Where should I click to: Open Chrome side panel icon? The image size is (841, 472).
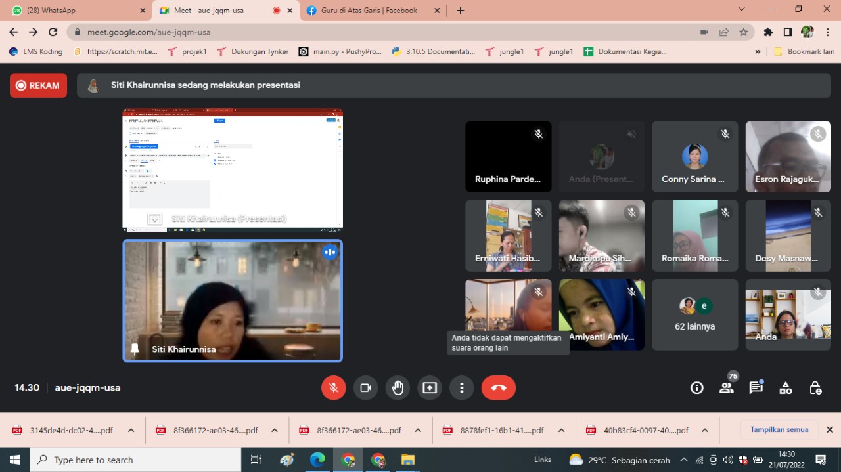coord(787,32)
